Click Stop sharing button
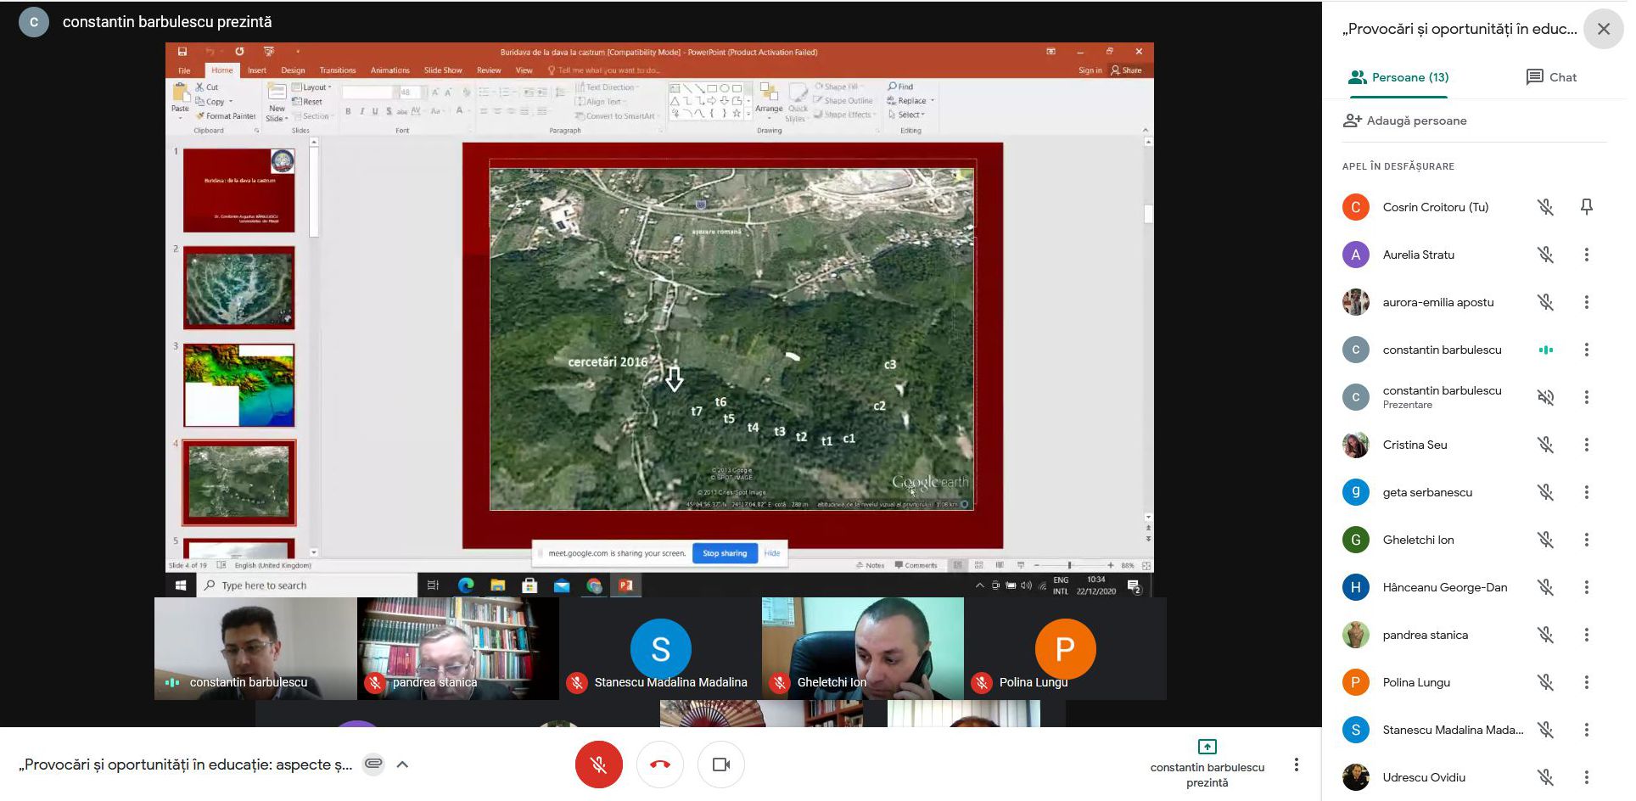1636x801 pixels. pos(725,553)
